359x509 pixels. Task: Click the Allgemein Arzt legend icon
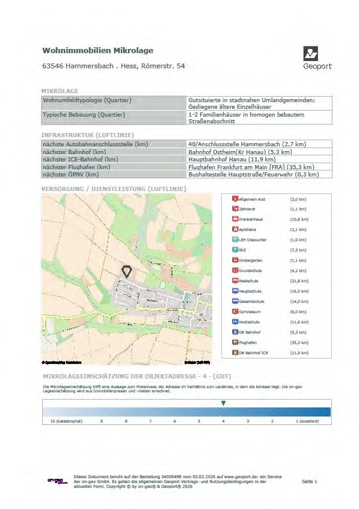point(235,199)
